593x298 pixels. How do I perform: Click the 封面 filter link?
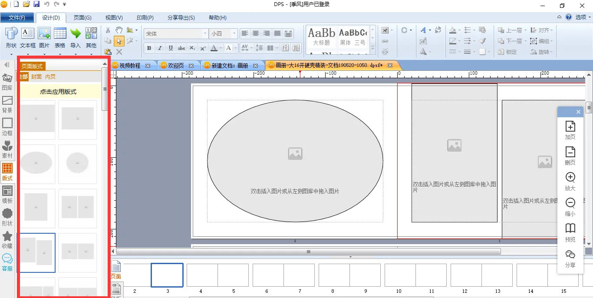(36, 77)
